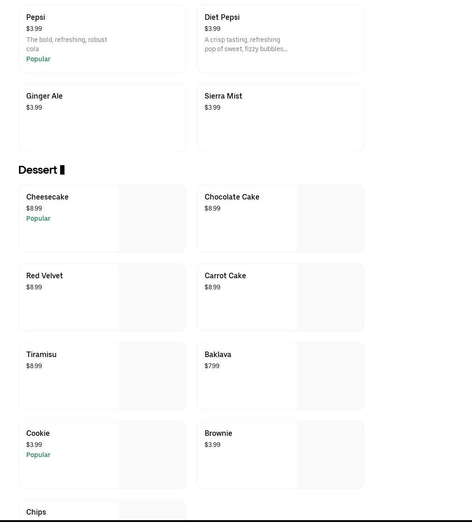This screenshot has height=522, width=472.
Task: Choose Ginger Ale from the drinks
Action: (44, 96)
